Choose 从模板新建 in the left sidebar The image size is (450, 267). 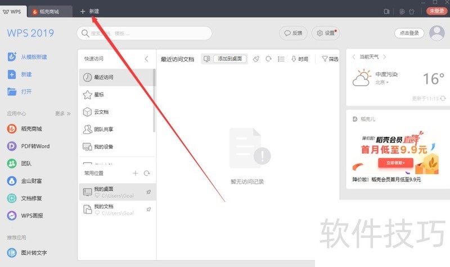coord(27,57)
